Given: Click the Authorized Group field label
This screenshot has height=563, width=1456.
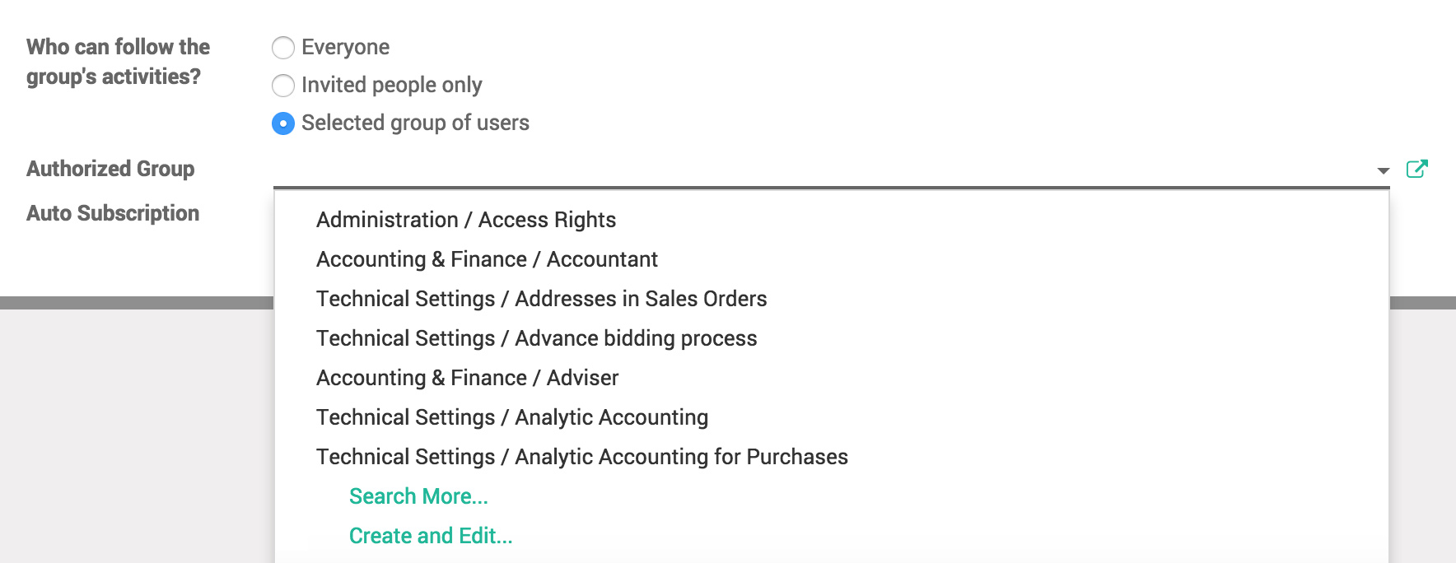Looking at the screenshot, I should click(111, 169).
